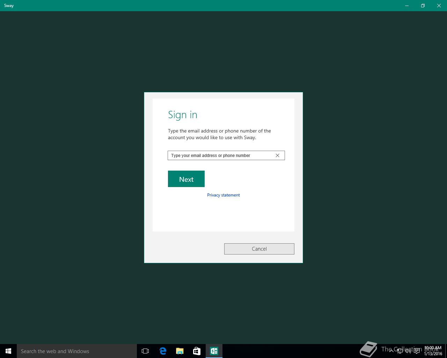Open Task View from the taskbar
The height and width of the screenshot is (358, 447).
(145, 351)
